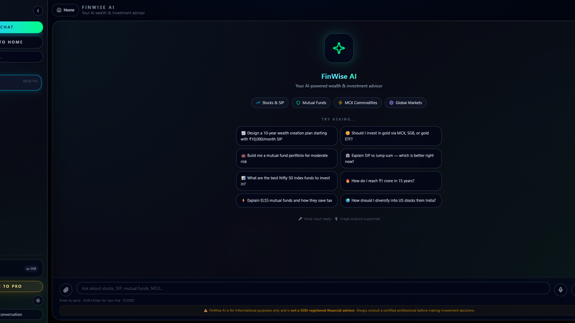Pick the mutual fund portfolio for moderate risk prompt
Screen dimensions: 575x323
pyautogui.click(x=286, y=159)
